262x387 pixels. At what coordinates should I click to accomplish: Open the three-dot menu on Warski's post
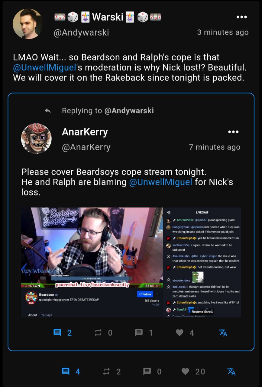[241, 17]
